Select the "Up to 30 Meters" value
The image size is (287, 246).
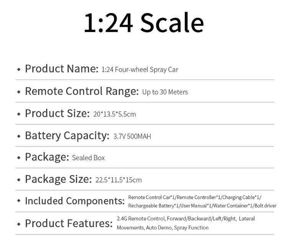coord(165,92)
